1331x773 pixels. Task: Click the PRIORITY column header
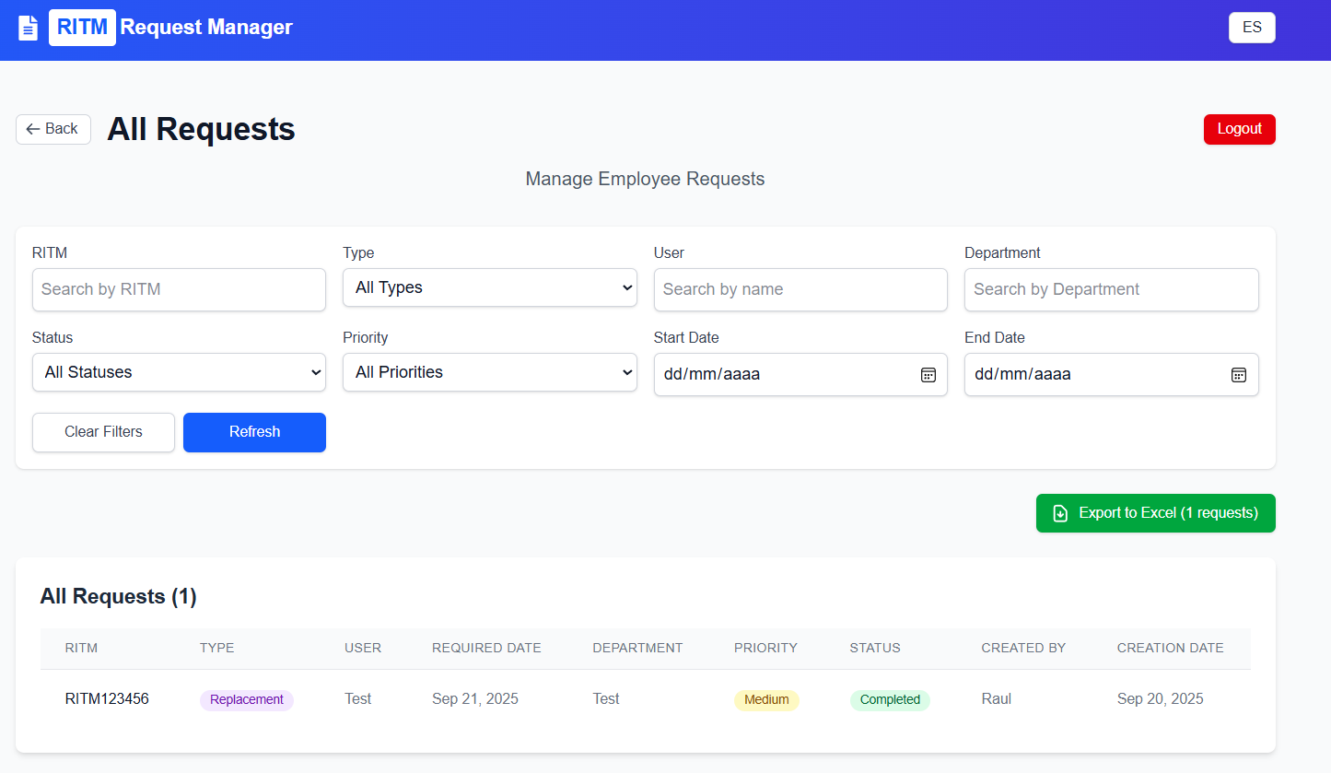[765, 648]
